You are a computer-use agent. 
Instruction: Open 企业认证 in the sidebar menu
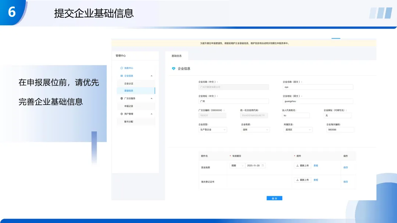click(129, 84)
